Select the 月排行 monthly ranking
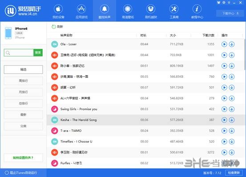The height and width of the screenshot is (177, 246). [23, 92]
